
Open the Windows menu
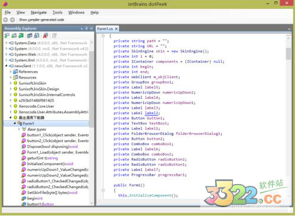tap(76, 12)
